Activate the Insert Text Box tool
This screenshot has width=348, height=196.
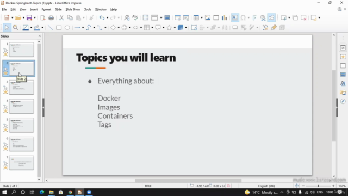tap(234, 17)
